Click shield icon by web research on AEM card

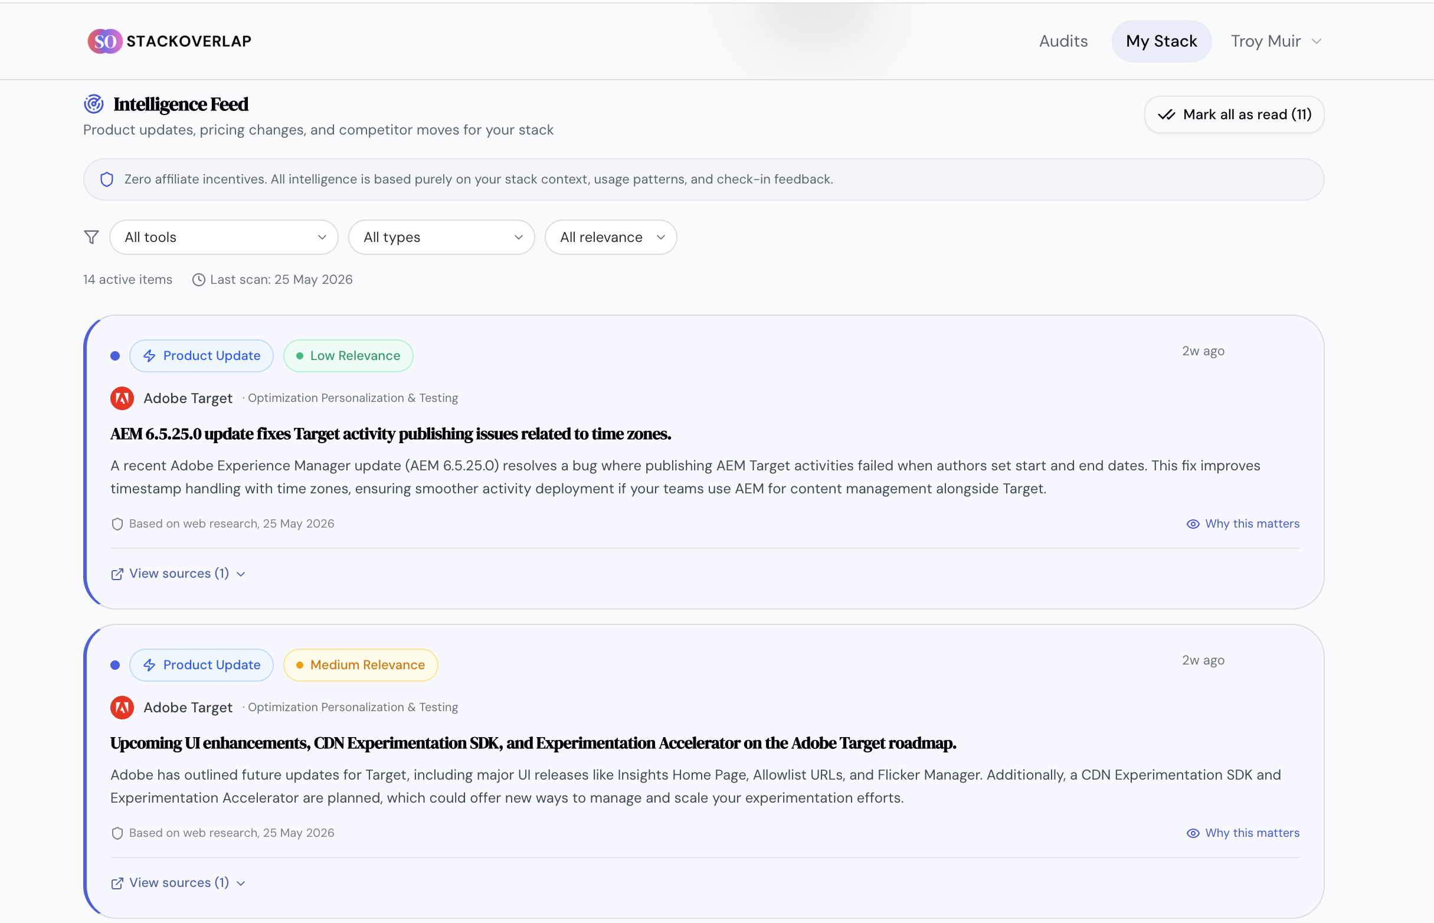[x=117, y=524]
